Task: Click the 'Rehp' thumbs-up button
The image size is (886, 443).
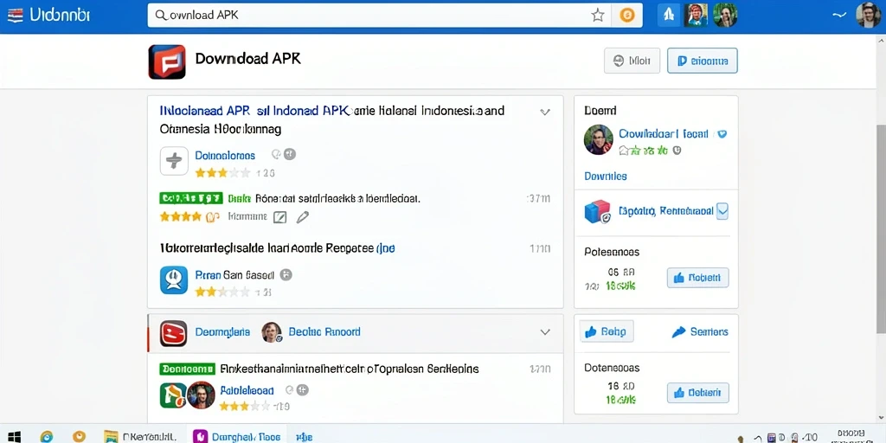Action: pyautogui.click(x=607, y=331)
